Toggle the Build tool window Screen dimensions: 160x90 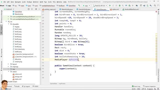point(17,86)
